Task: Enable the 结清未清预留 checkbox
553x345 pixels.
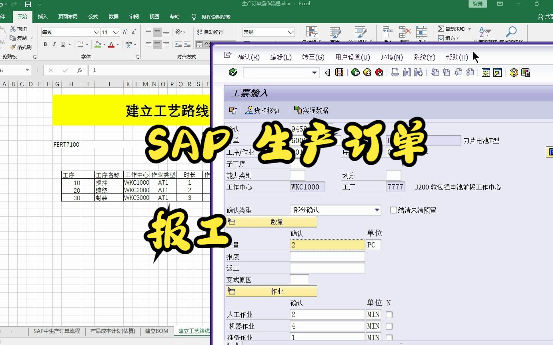Action: click(x=393, y=210)
